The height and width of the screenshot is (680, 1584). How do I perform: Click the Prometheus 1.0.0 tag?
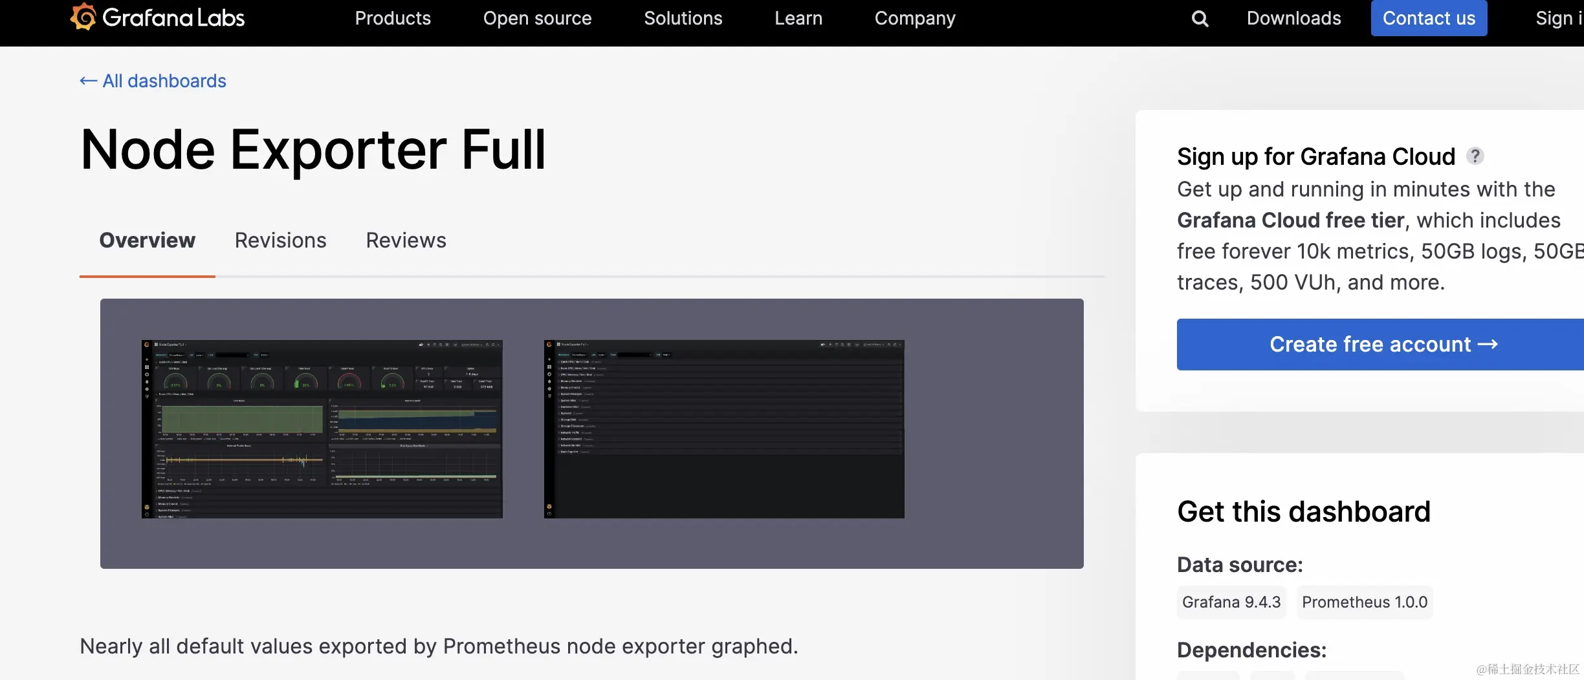click(x=1365, y=602)
